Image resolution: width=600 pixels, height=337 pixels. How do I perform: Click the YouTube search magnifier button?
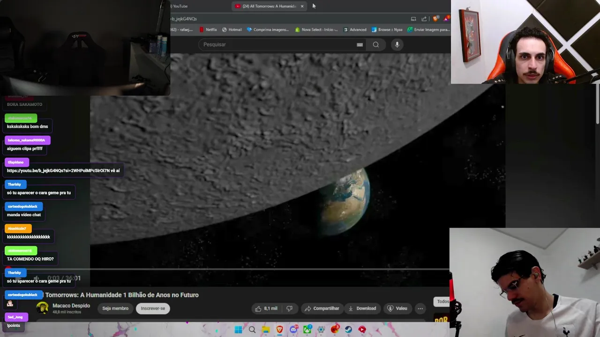click(376, 44)
